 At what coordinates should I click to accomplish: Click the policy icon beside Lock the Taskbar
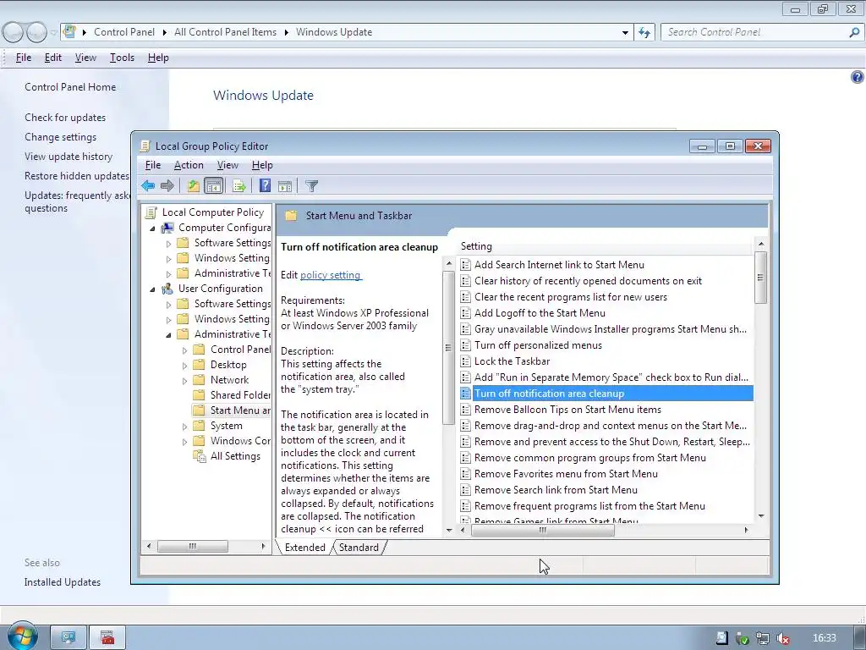coord(466,361)
